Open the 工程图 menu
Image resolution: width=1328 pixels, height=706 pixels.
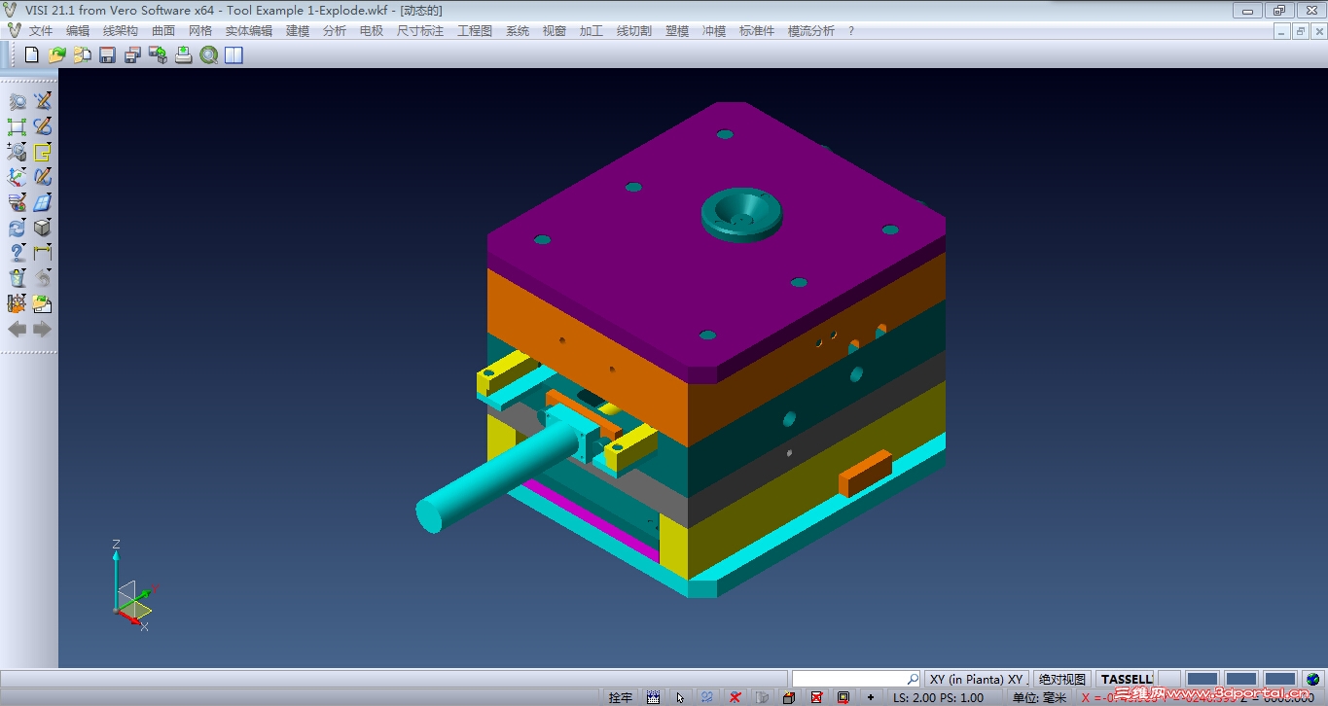(x=475, y=31)
